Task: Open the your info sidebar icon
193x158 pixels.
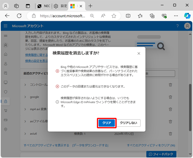Action: [x=5, y=64]
